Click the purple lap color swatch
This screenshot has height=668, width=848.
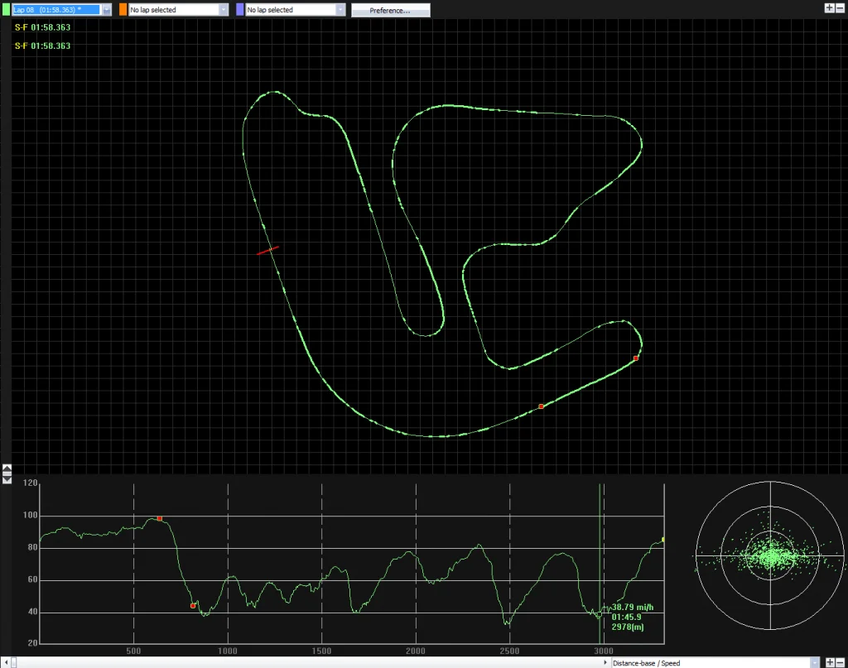pos(240,9)
